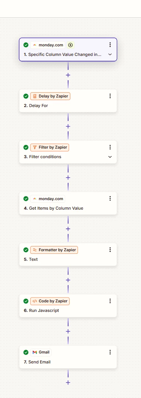The width and height of the screenshot is (141, 398).
Task: Open three-dot menu on Delay For step
Action: [110, 96]
